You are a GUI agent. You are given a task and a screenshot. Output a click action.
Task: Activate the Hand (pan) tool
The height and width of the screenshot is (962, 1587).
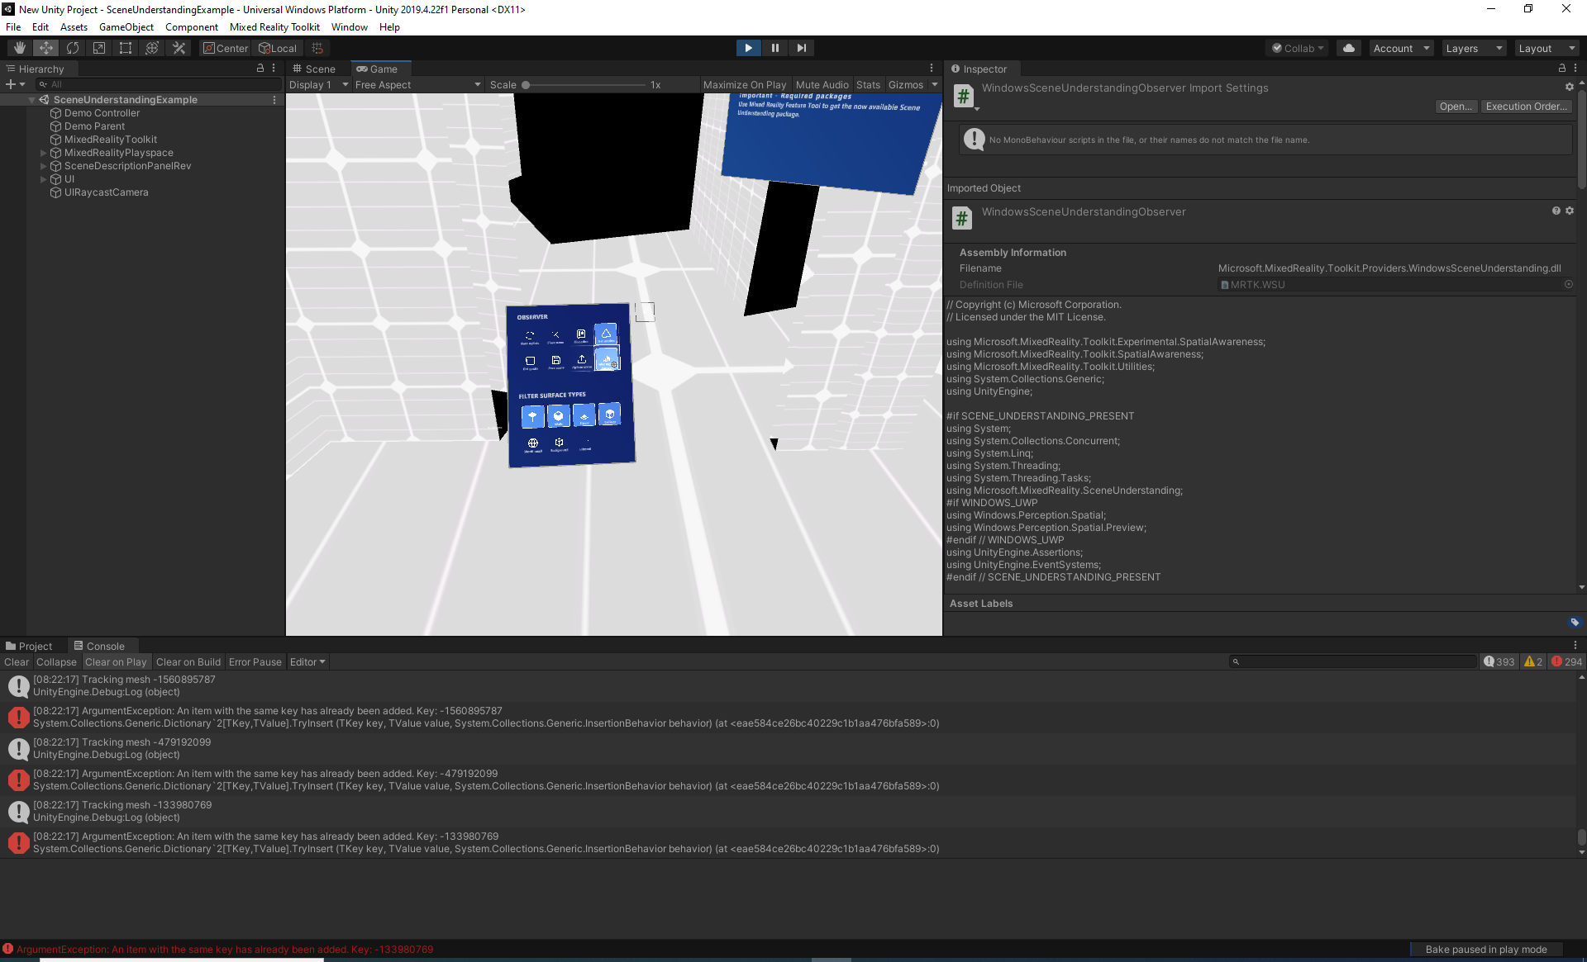18,47
